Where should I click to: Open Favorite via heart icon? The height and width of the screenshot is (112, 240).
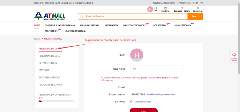point(165,8)
